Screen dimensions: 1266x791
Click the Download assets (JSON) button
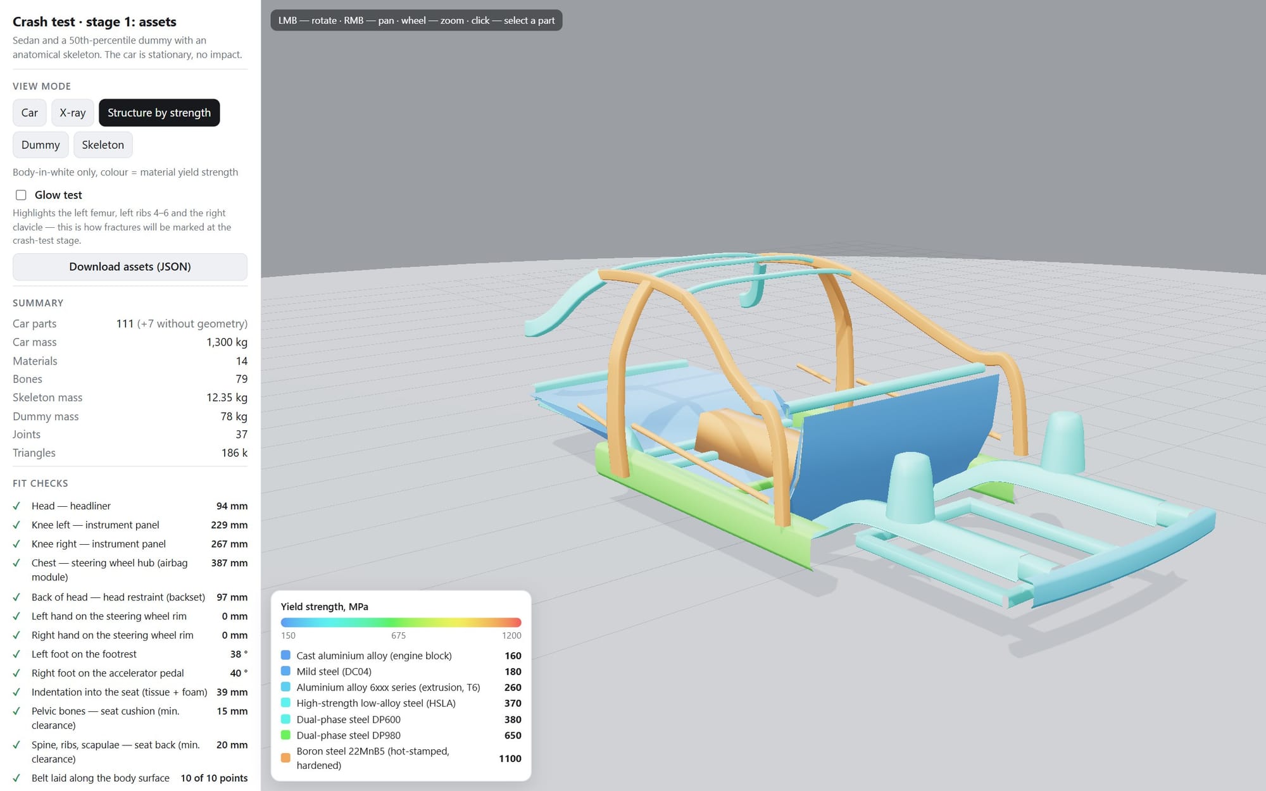[130, 267]
